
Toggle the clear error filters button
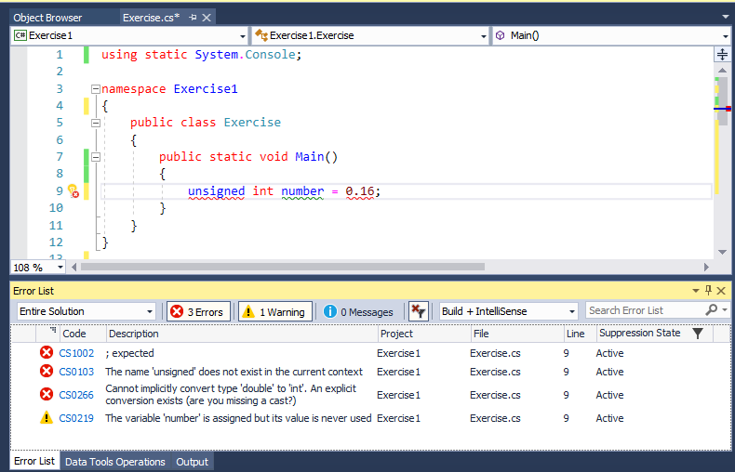[x=417, y=311]
